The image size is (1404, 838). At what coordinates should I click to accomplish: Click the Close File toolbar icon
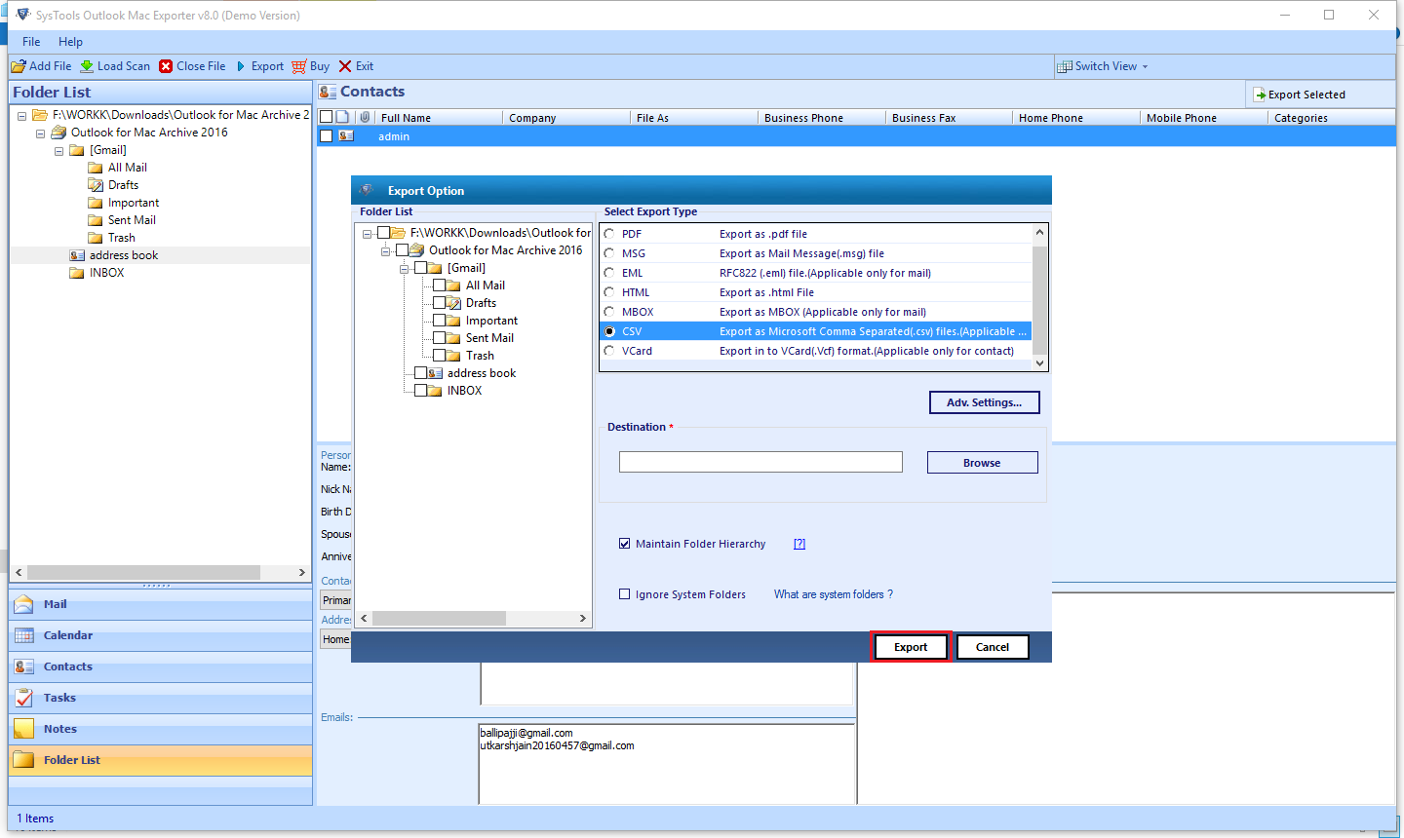(166, 66)
